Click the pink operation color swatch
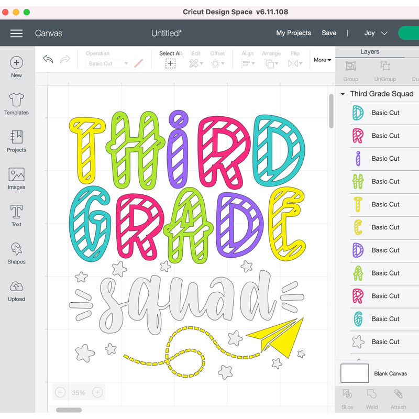The height and width of the screenshot is (419, 419). point(138,62)
